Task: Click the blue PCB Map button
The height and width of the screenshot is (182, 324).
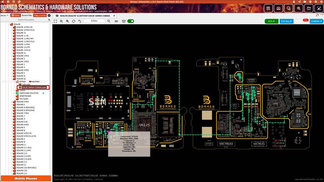Action: (286, 21)
